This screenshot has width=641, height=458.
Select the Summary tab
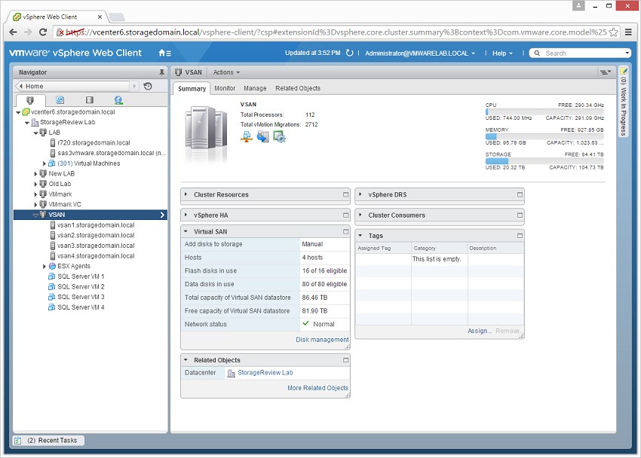(192, 89)
